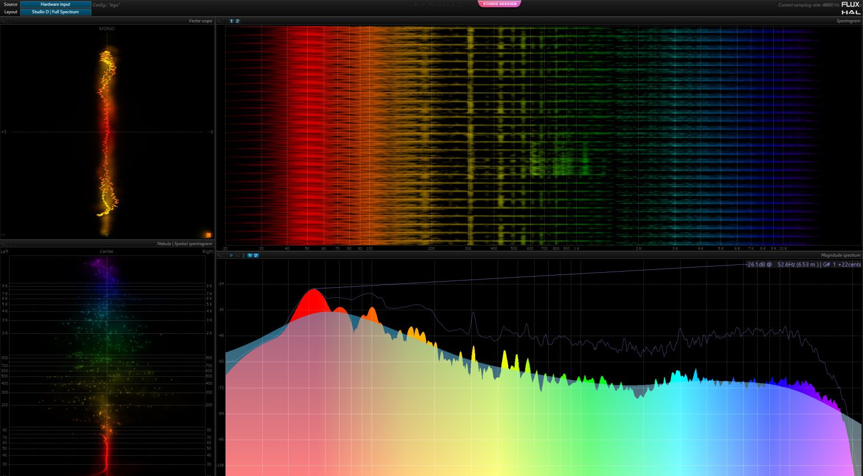Open the Magnitude spectrum panel settings icon
Screen dimensions: 863x476
click(220, 255)
